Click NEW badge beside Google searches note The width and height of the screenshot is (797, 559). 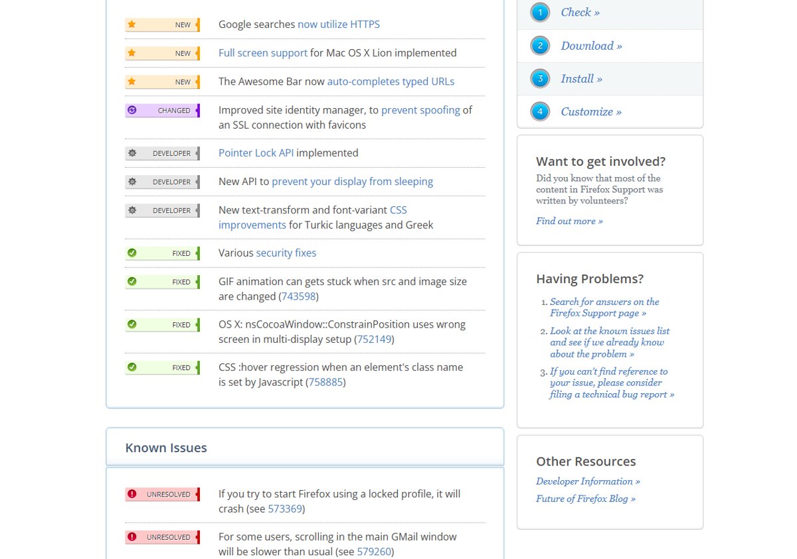(162, 25)
